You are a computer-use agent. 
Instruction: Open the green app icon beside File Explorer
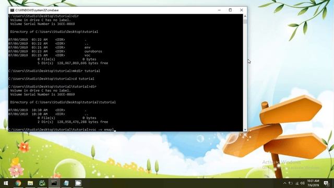42,183
